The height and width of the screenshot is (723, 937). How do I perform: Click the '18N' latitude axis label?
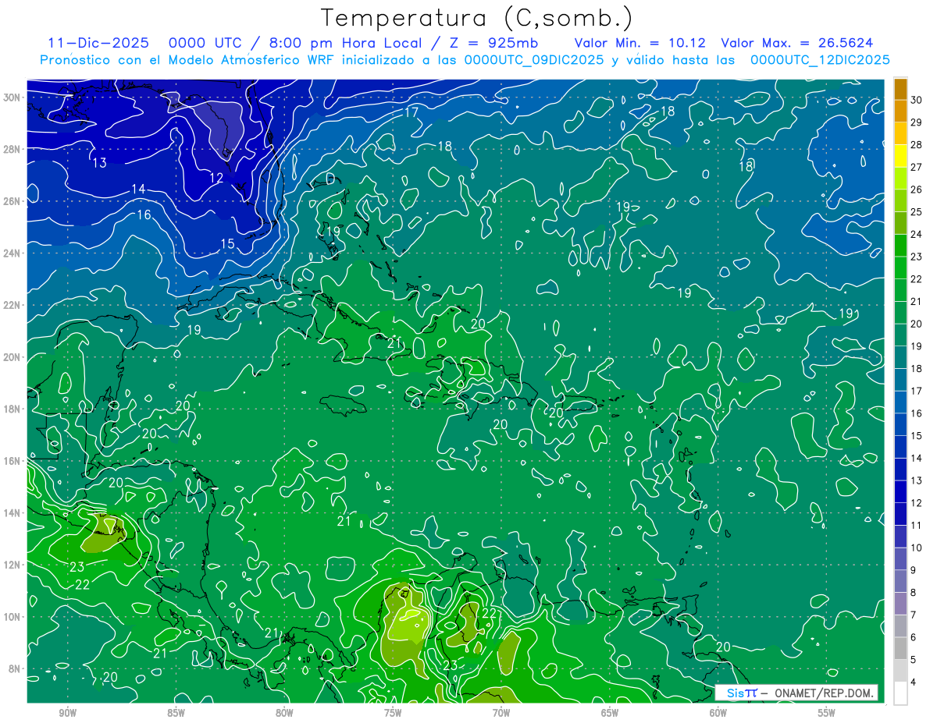12,409
